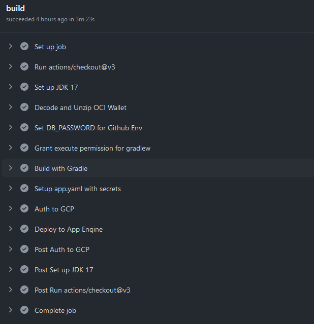314x324 pixels.
Task: Click the build job title
Action: pos(15,9)
